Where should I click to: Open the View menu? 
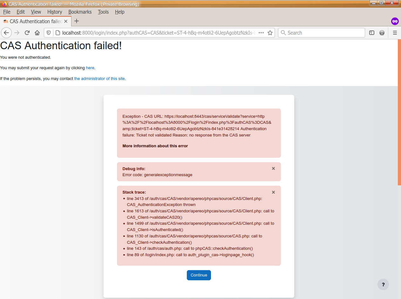coord(36,12)
